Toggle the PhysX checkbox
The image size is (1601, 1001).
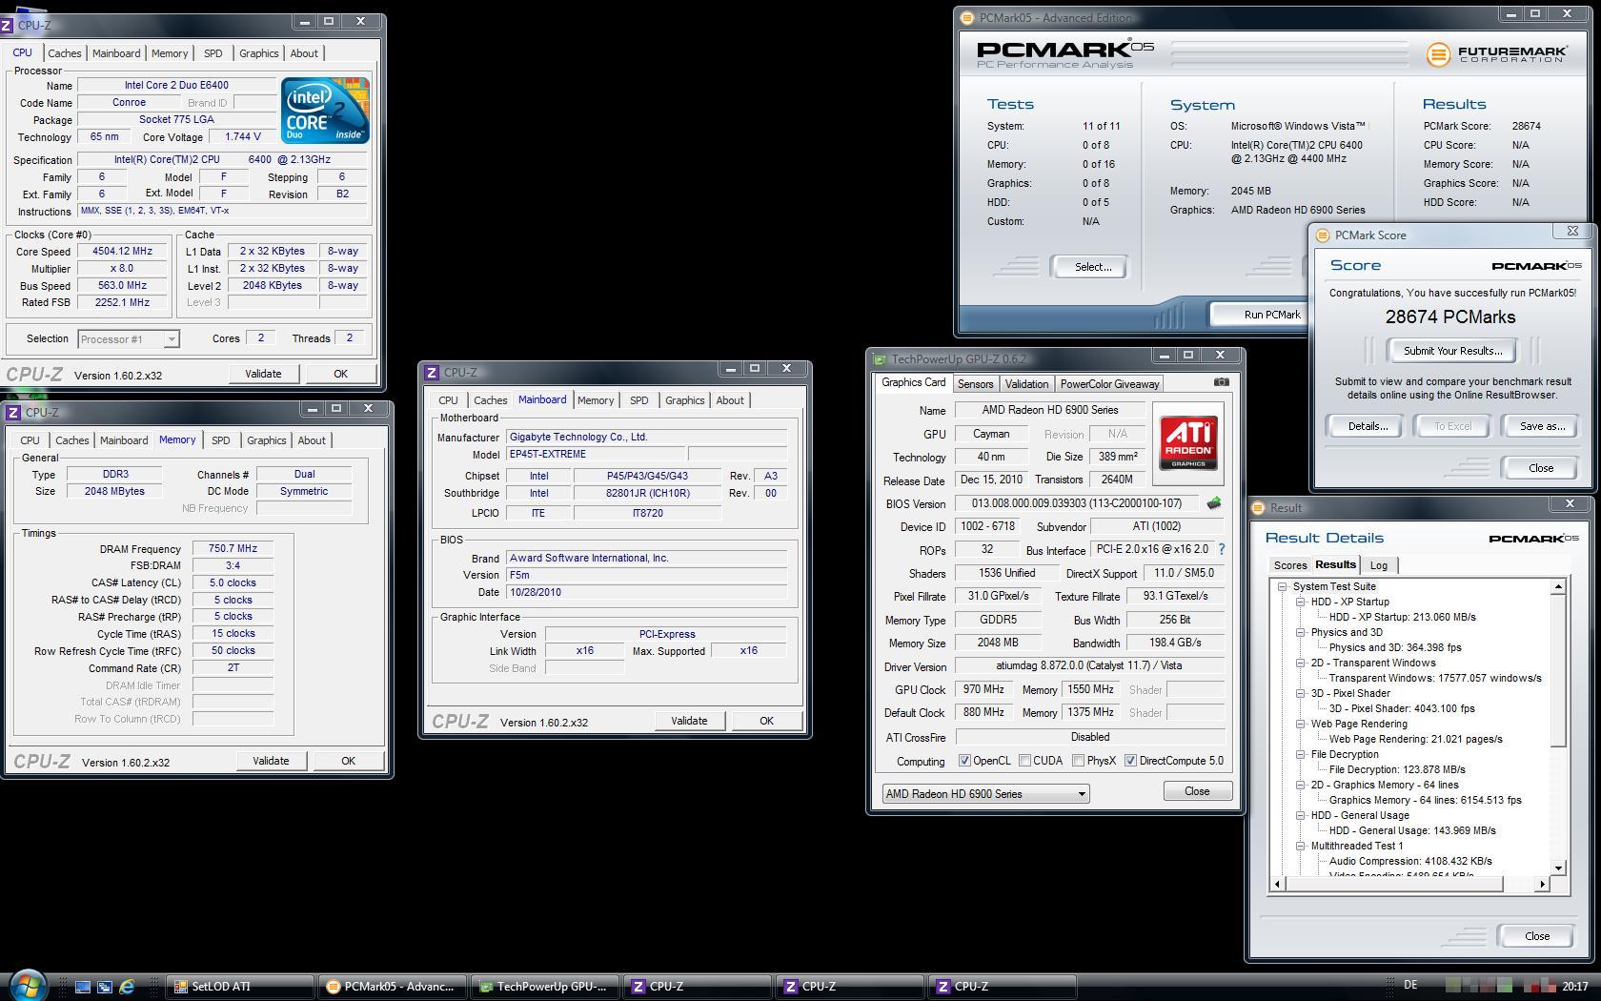[x=1078, y=761]
